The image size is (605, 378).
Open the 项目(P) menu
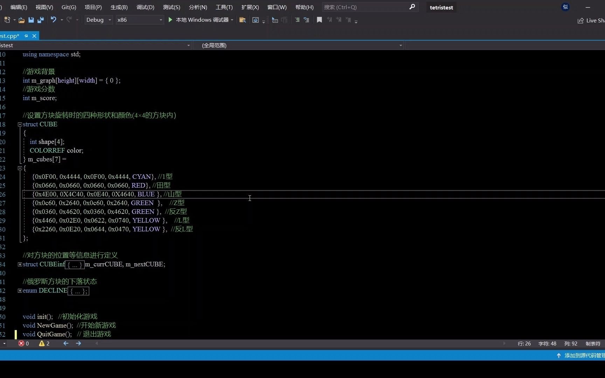tap(93, 7)
